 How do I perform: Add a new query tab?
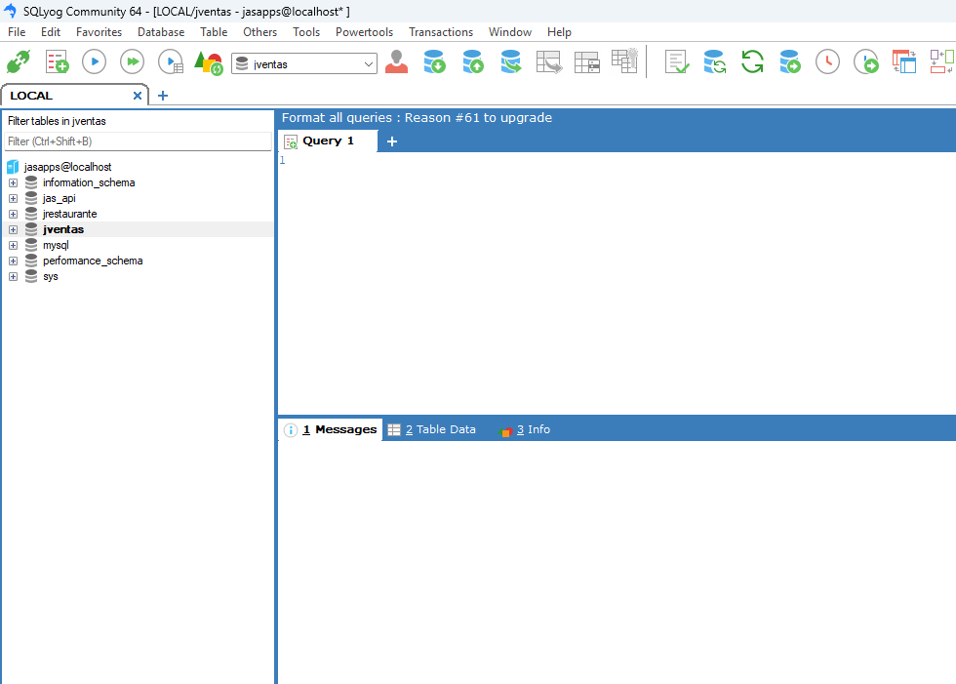point(392,141)
